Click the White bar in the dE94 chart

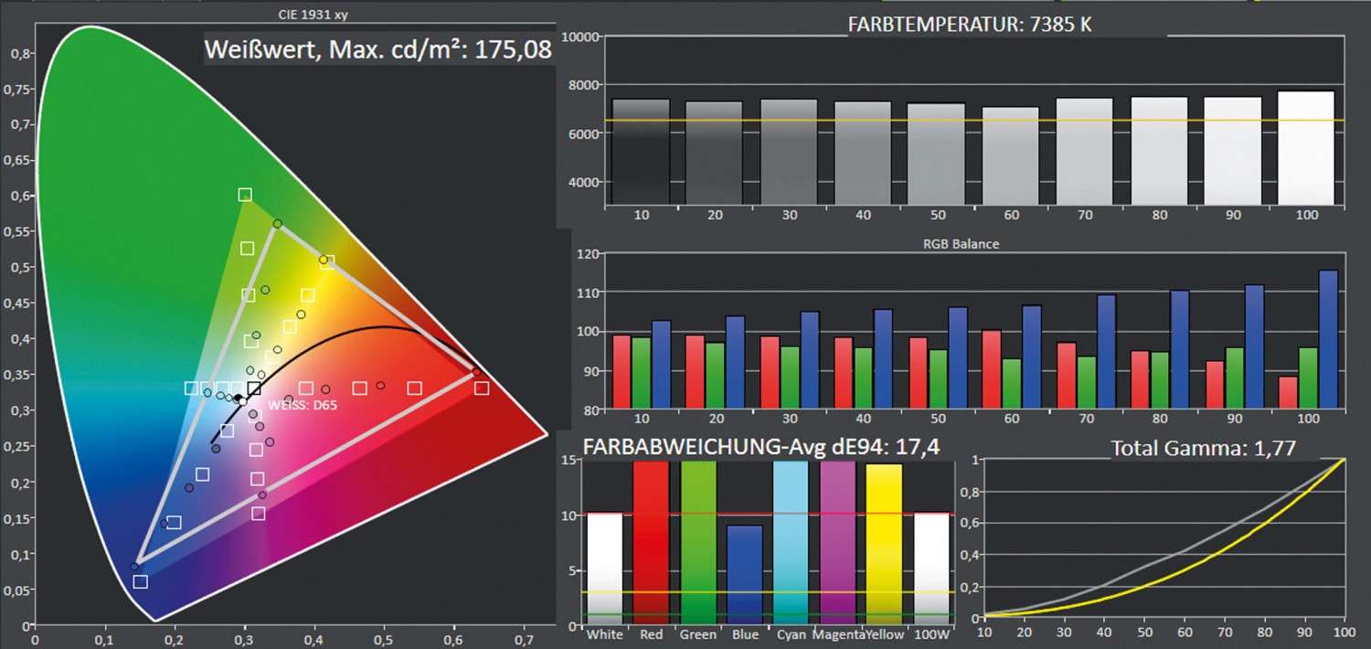[x=603, y=569]
